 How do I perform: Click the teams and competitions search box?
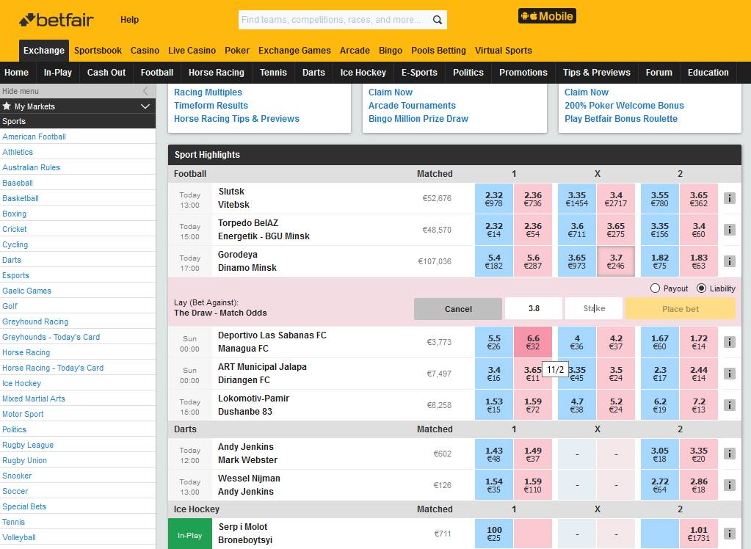pos(334,20)
